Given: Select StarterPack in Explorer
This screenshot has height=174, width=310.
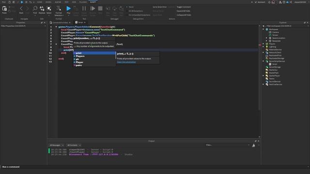Looking at the screenshot, I should click(274, 73).
